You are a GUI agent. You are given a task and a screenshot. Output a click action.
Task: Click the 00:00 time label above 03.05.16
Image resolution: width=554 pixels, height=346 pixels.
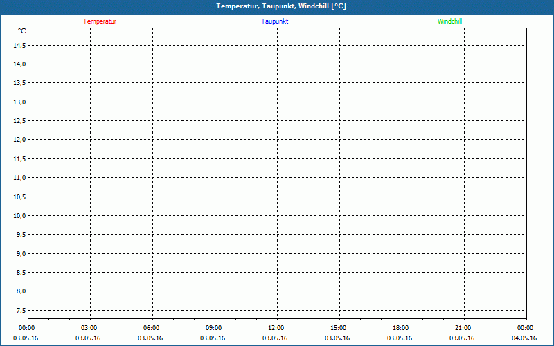click(x=26, y=328)
